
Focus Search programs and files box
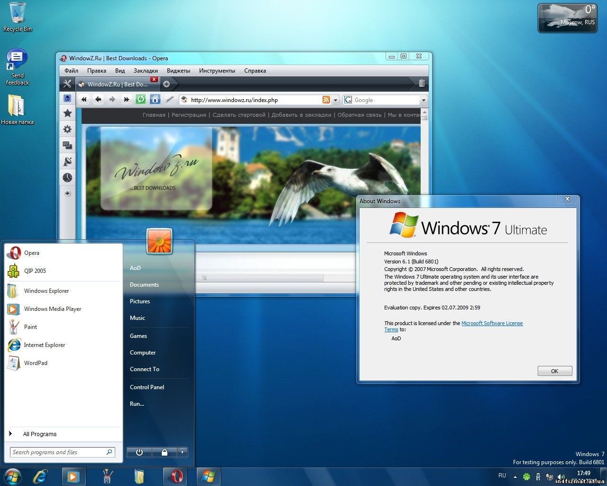(62, 452)
